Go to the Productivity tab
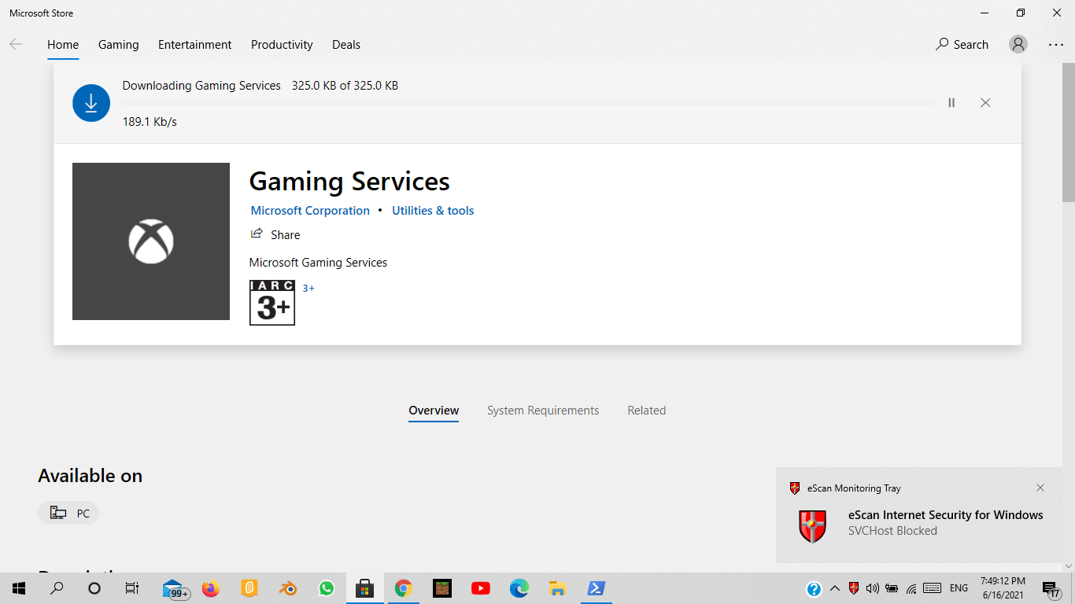This screenshot has width=1075, height=604. [x=282, y=45]
